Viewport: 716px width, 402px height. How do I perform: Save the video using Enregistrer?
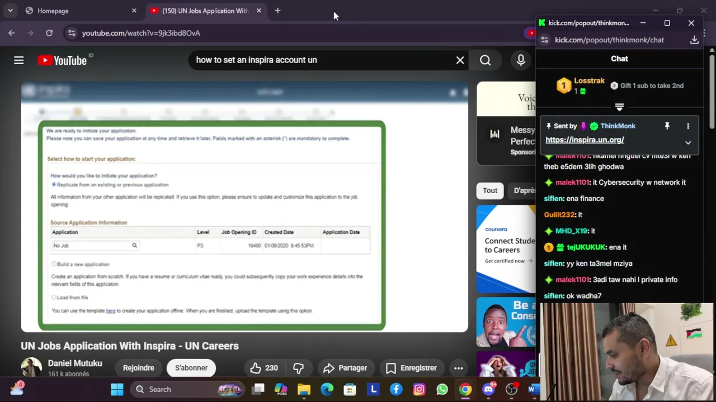[x=411, y=368]
